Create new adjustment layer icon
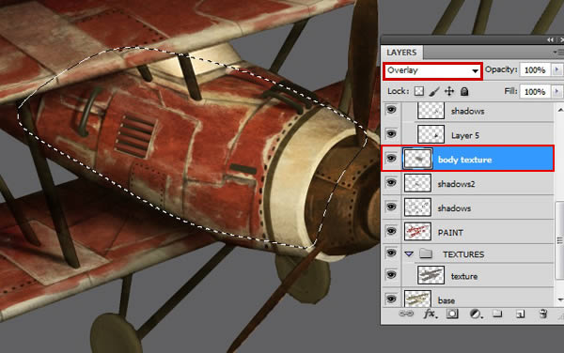 (476, 315)
